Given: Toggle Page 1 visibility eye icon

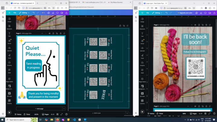Looking at the screenshot, I should (195, 25).
